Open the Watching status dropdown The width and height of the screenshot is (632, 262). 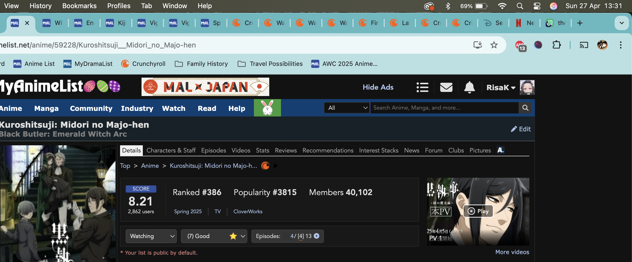tap(151, 236)
